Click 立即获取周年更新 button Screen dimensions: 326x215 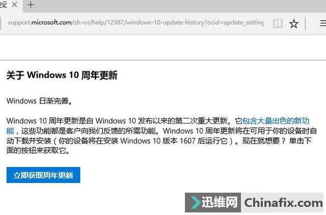(x=43, y=175)
